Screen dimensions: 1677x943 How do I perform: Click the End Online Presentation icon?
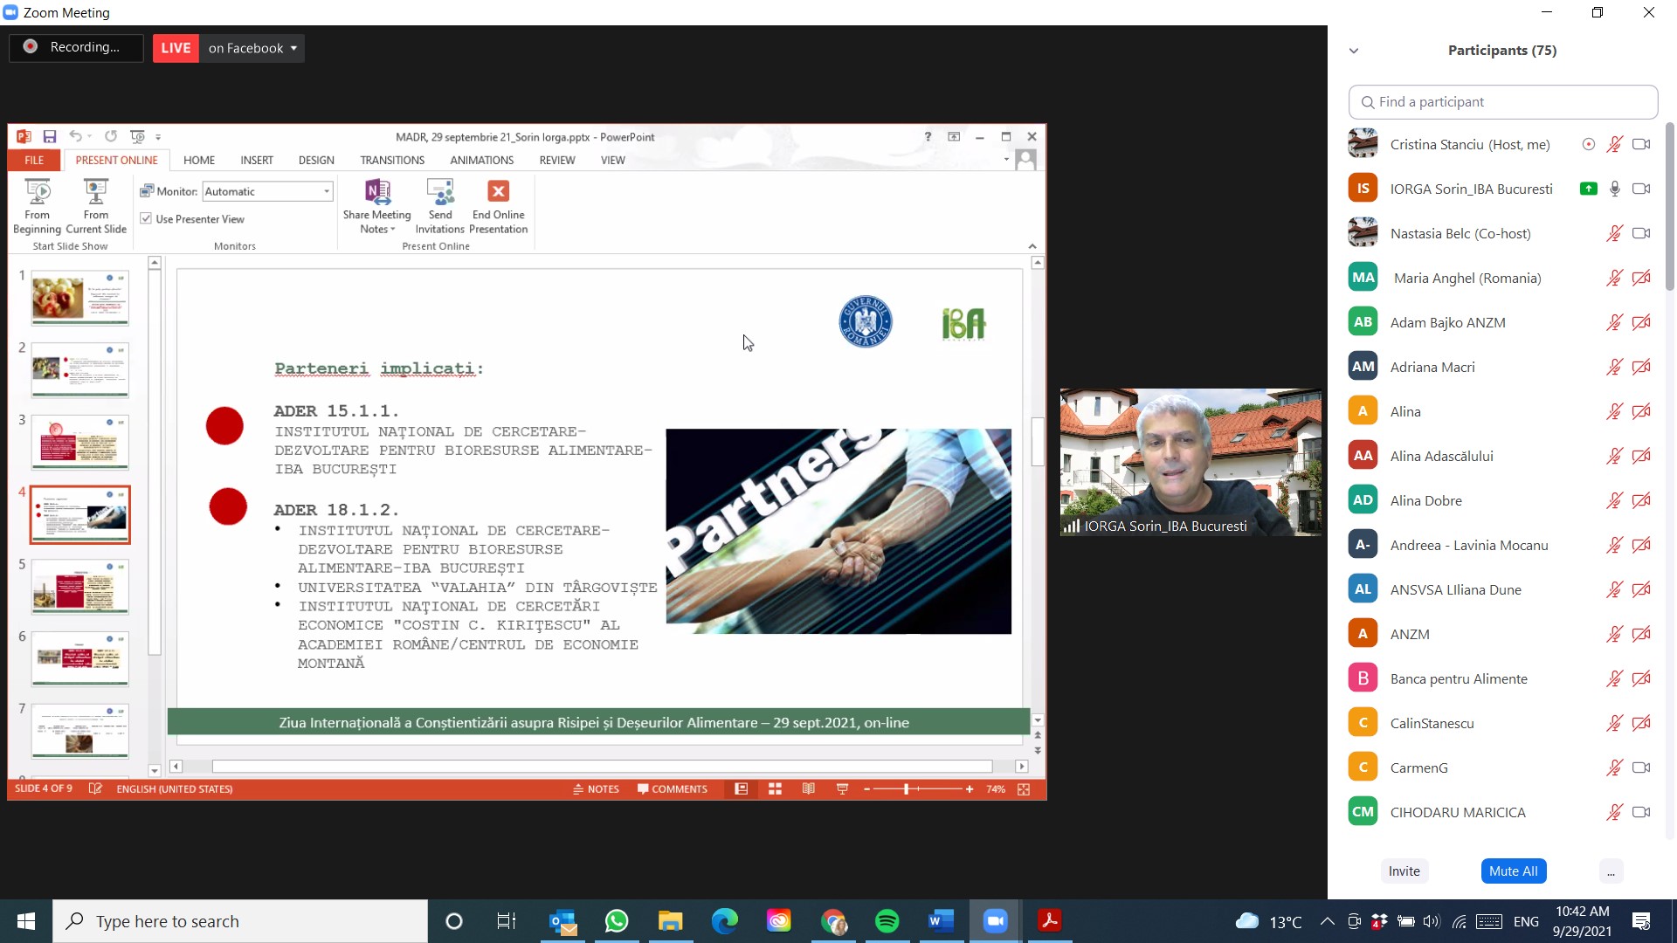click(498, 192)
